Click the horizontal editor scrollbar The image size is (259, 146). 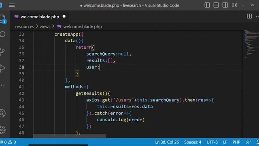tap(70, 136)
